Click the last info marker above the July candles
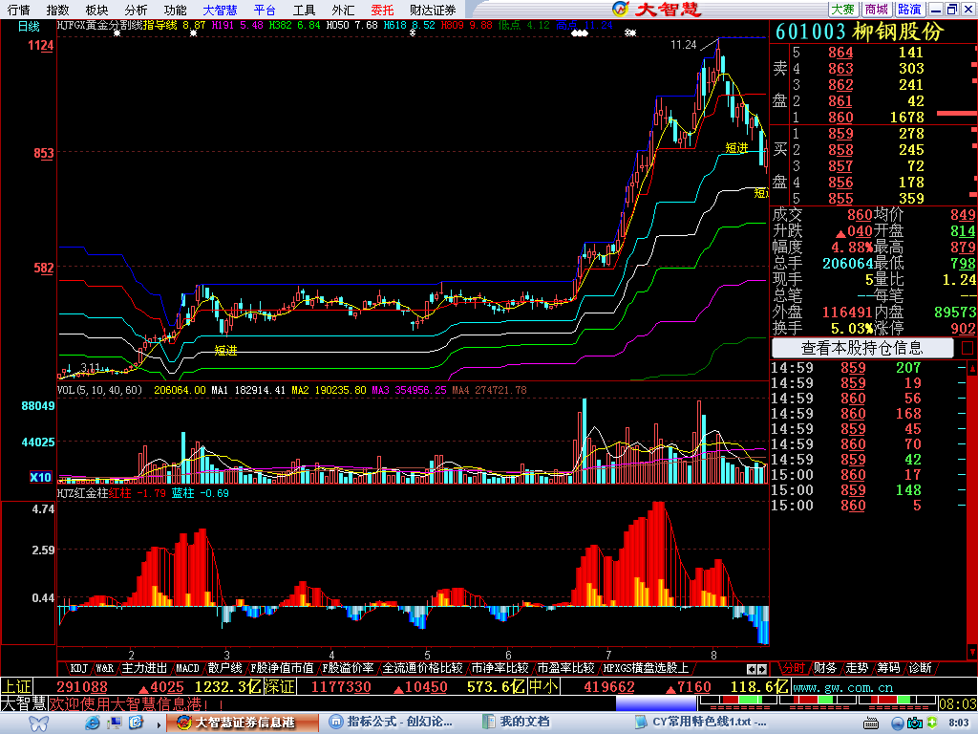This screenshot has height=734, width=978. tap(630, 33)
